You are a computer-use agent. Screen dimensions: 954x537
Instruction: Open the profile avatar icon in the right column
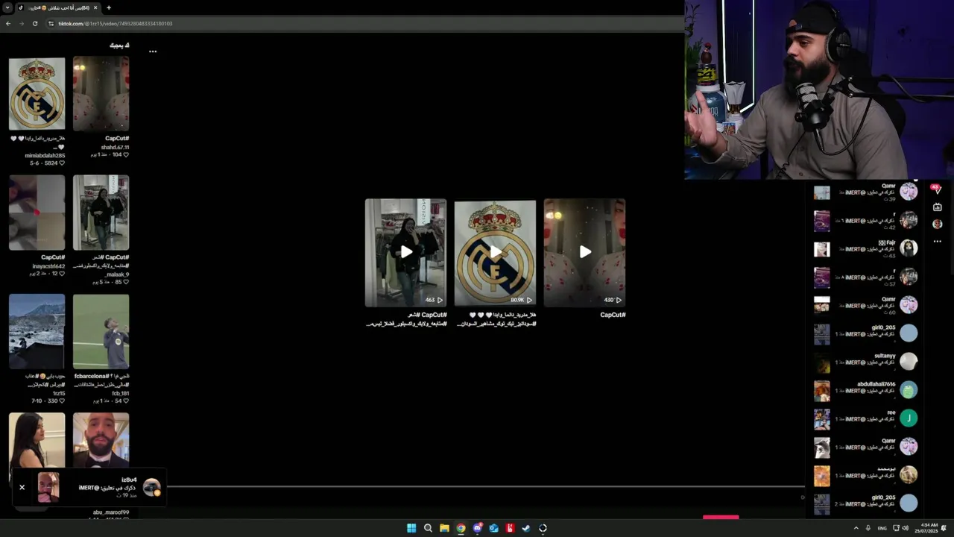(x=938, y=224)
